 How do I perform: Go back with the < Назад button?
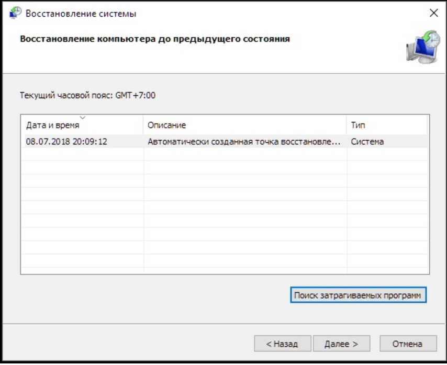(x=282, y=344)
